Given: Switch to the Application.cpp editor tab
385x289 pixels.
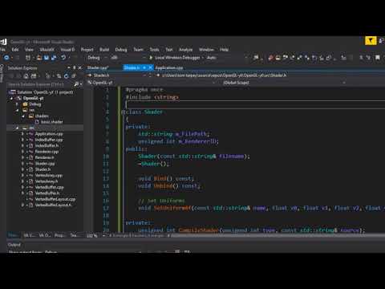Looking at the screenshot, I should (169, 67).
